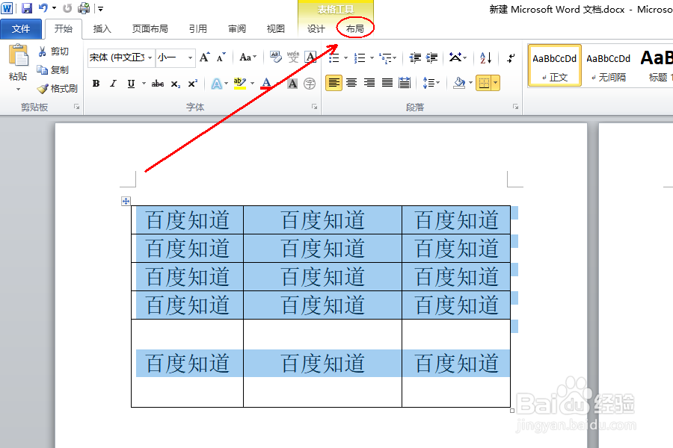Viewport: 673px width, 448px height.
Task: Open the borders dropdown arrow
Action: pos(496,83)
